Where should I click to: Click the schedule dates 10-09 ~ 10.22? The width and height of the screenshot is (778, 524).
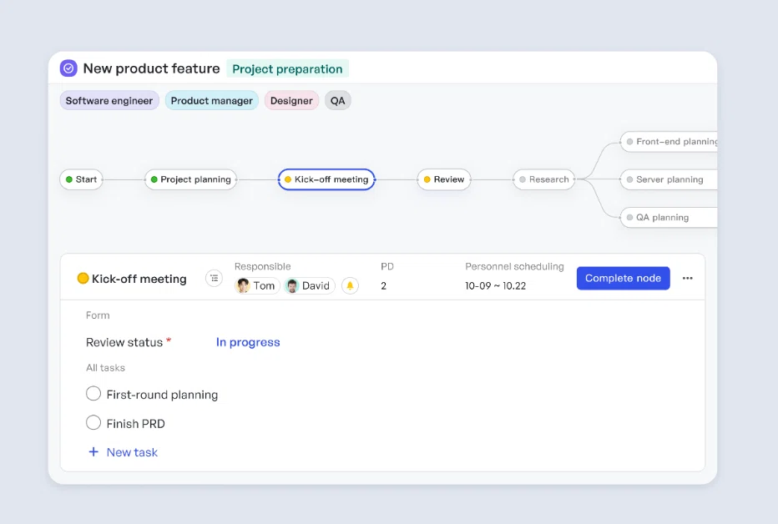click(495, 285)
